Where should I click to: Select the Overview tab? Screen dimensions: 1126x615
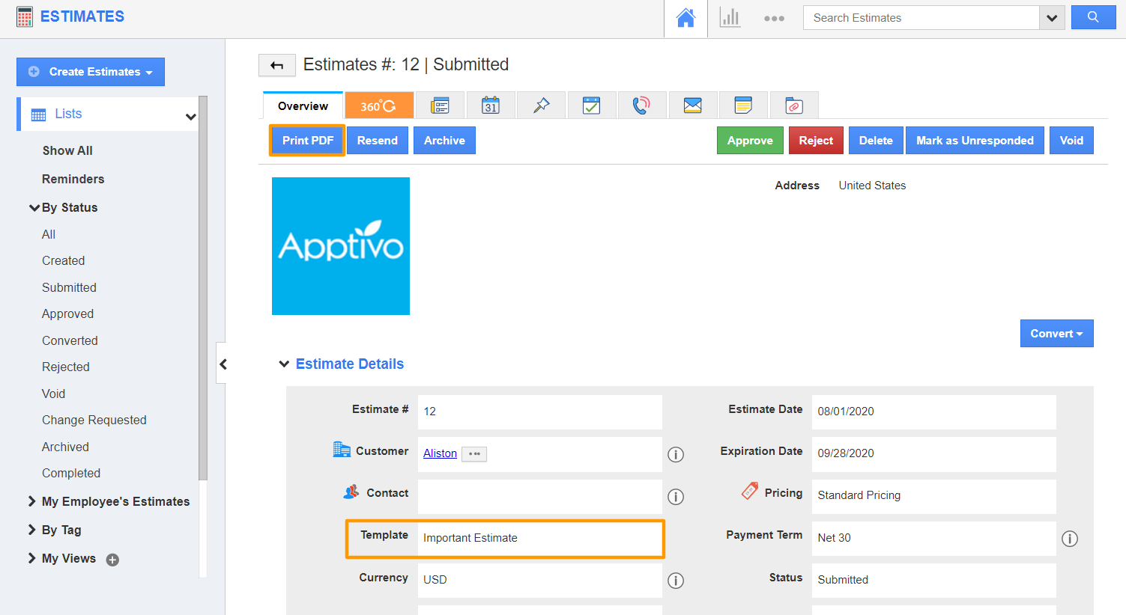click(x=302, y=105)
